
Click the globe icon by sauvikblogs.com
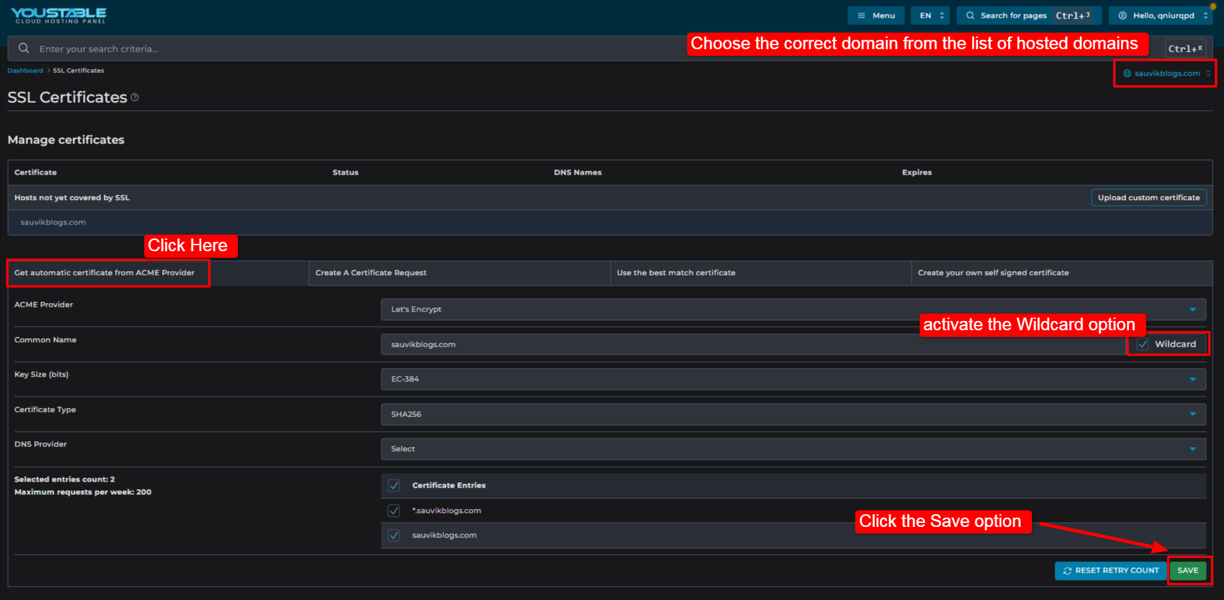point(1127,73)
